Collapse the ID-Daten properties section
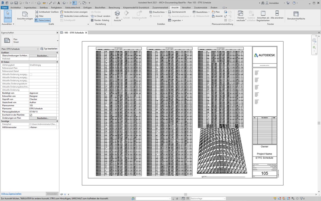This screenshot has height=201, width=321. tap(57, 62)
